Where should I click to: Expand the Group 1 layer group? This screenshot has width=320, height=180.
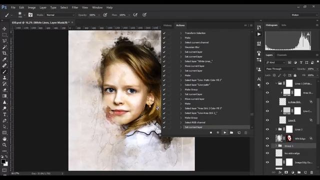[x=276, y=146]
